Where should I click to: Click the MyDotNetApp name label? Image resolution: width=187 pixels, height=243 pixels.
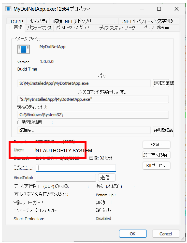[x=52, y=47]
